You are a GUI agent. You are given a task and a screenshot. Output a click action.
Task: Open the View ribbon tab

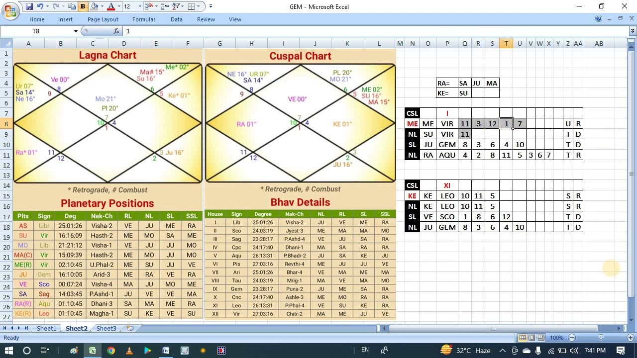point(235,19)
